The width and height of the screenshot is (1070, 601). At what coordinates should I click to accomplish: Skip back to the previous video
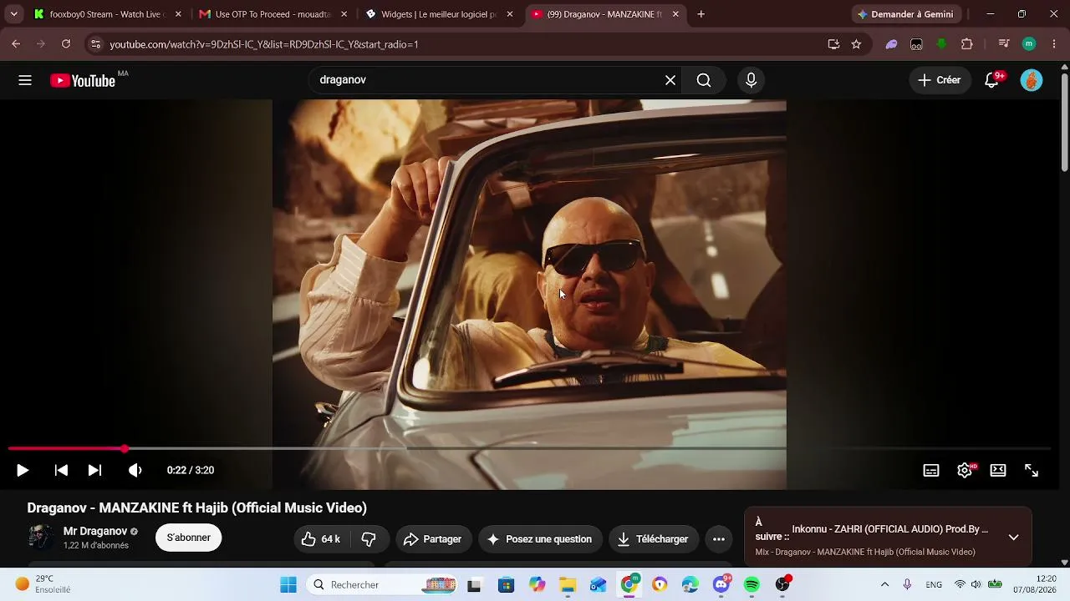(61, 470)
